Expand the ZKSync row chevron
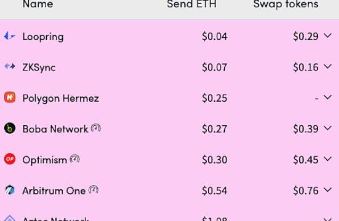The height and width of the screenshot is (221, 339). (x=327, y=67)
